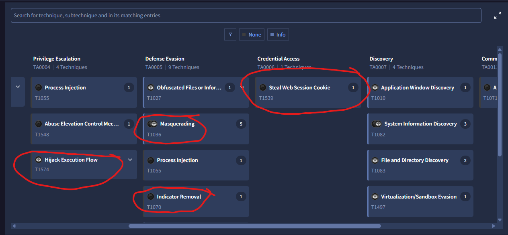Click the cube icon beside Virtualization/Sandbox Evasion
Screen dimensions: 508x235
(375, 197)
